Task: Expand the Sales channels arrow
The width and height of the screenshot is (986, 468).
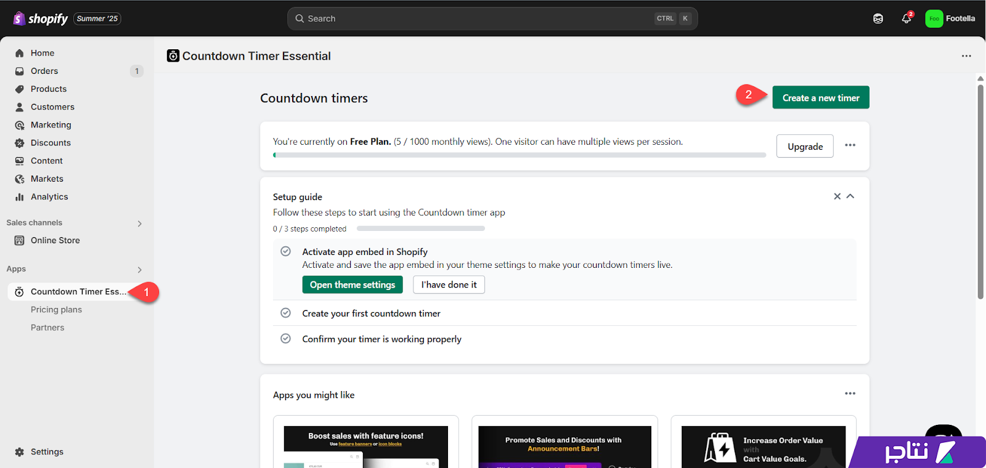Action: point(140,224)
